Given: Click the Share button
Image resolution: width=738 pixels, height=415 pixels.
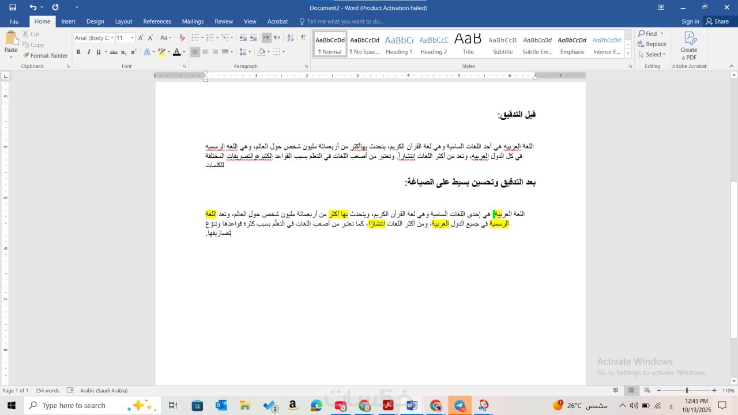Looking at the screenshot, I should pos(717,21).
